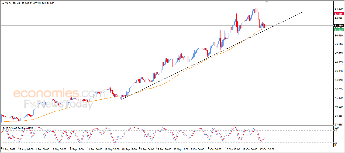Click the dropdown arrow beside XAGUSD,H4

(3, 4)
